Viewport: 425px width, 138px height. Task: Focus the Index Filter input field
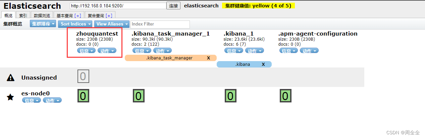click(x=160, y=24)
